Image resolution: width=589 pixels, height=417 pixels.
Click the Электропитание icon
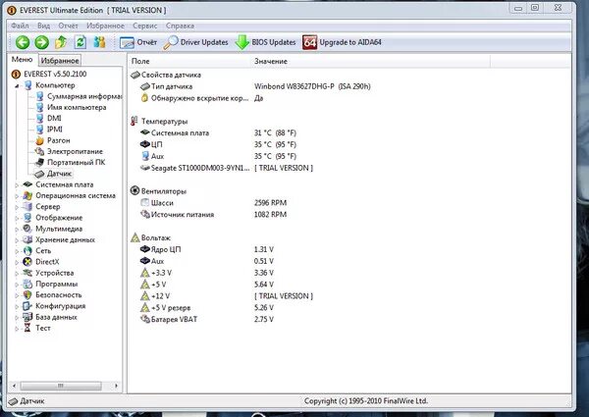click(40, 151)
